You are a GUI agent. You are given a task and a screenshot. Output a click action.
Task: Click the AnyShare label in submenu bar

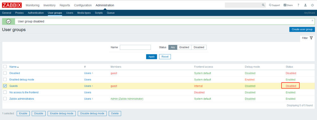[309, 13]
